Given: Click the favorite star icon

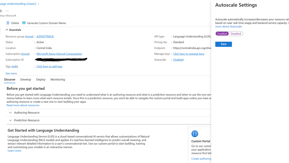Looking at the screenshot, I should (x=1, y=11).
